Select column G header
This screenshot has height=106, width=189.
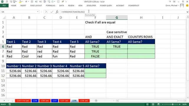point(117,18)
